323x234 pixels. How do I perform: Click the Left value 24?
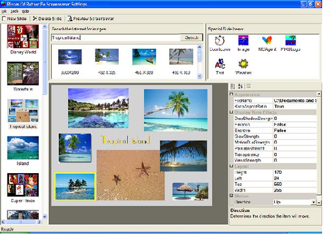click(x=295, y=178)
